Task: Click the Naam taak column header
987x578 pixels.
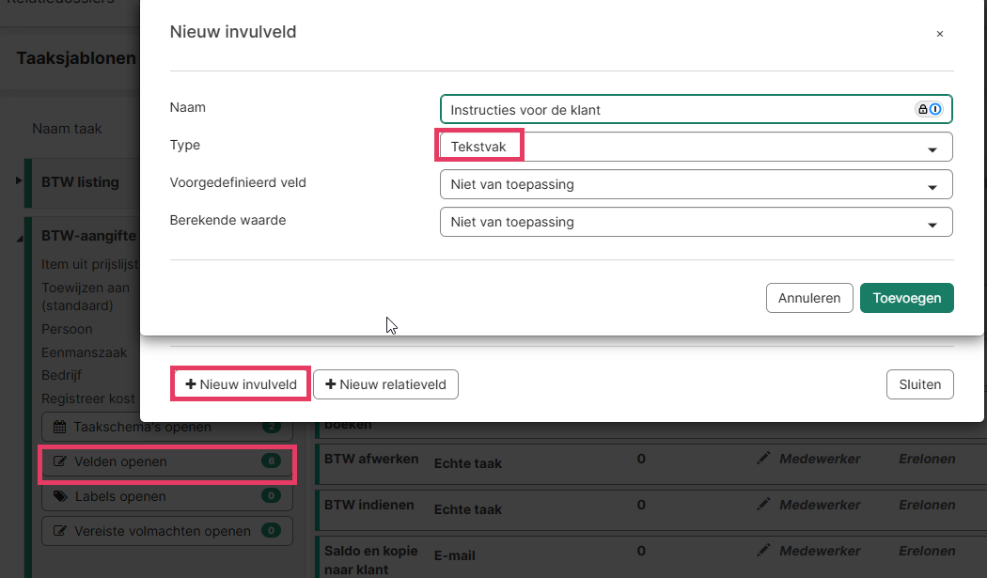Action: [67, 129]
